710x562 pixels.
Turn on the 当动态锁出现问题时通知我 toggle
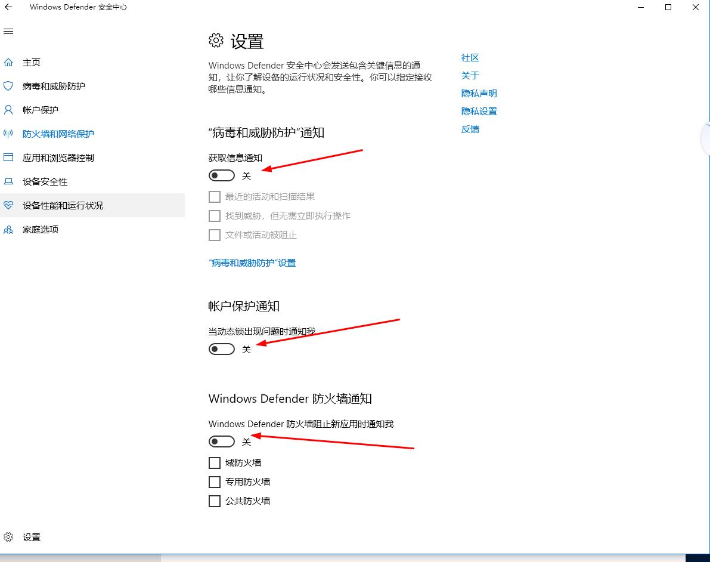pyautogui.click(x=221, y=349)
